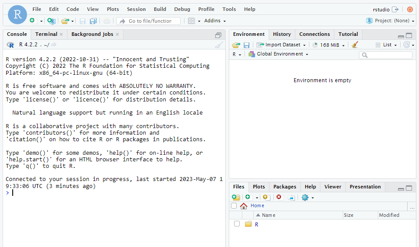Focus the Go to file/function field
Image resolution: width=419 pixels, height=247 pixels.
tap(148, 21)
